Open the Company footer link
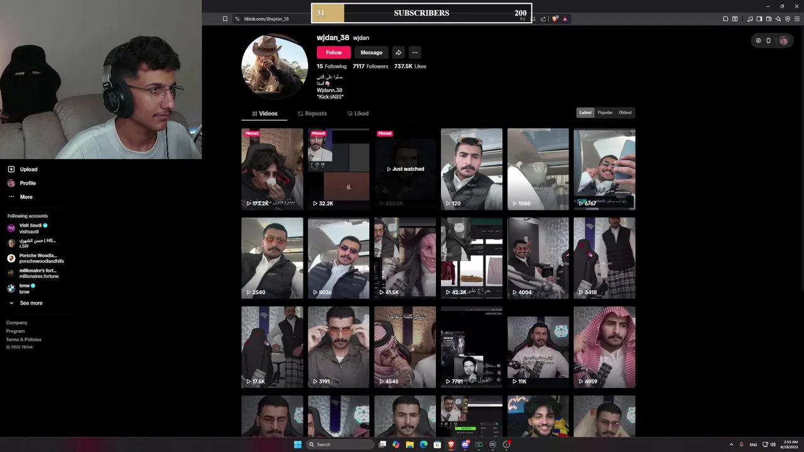Viewport: 804px width, 452px height. [x=17, y=323]
